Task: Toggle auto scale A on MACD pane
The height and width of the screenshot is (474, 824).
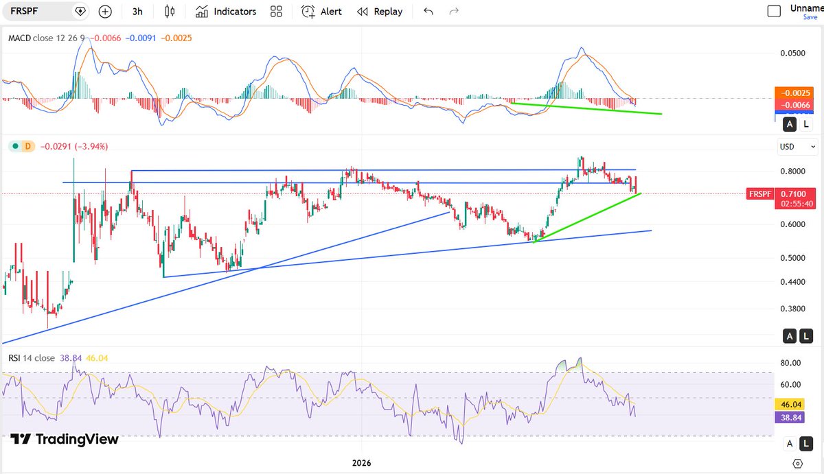Action: [790, 124]
